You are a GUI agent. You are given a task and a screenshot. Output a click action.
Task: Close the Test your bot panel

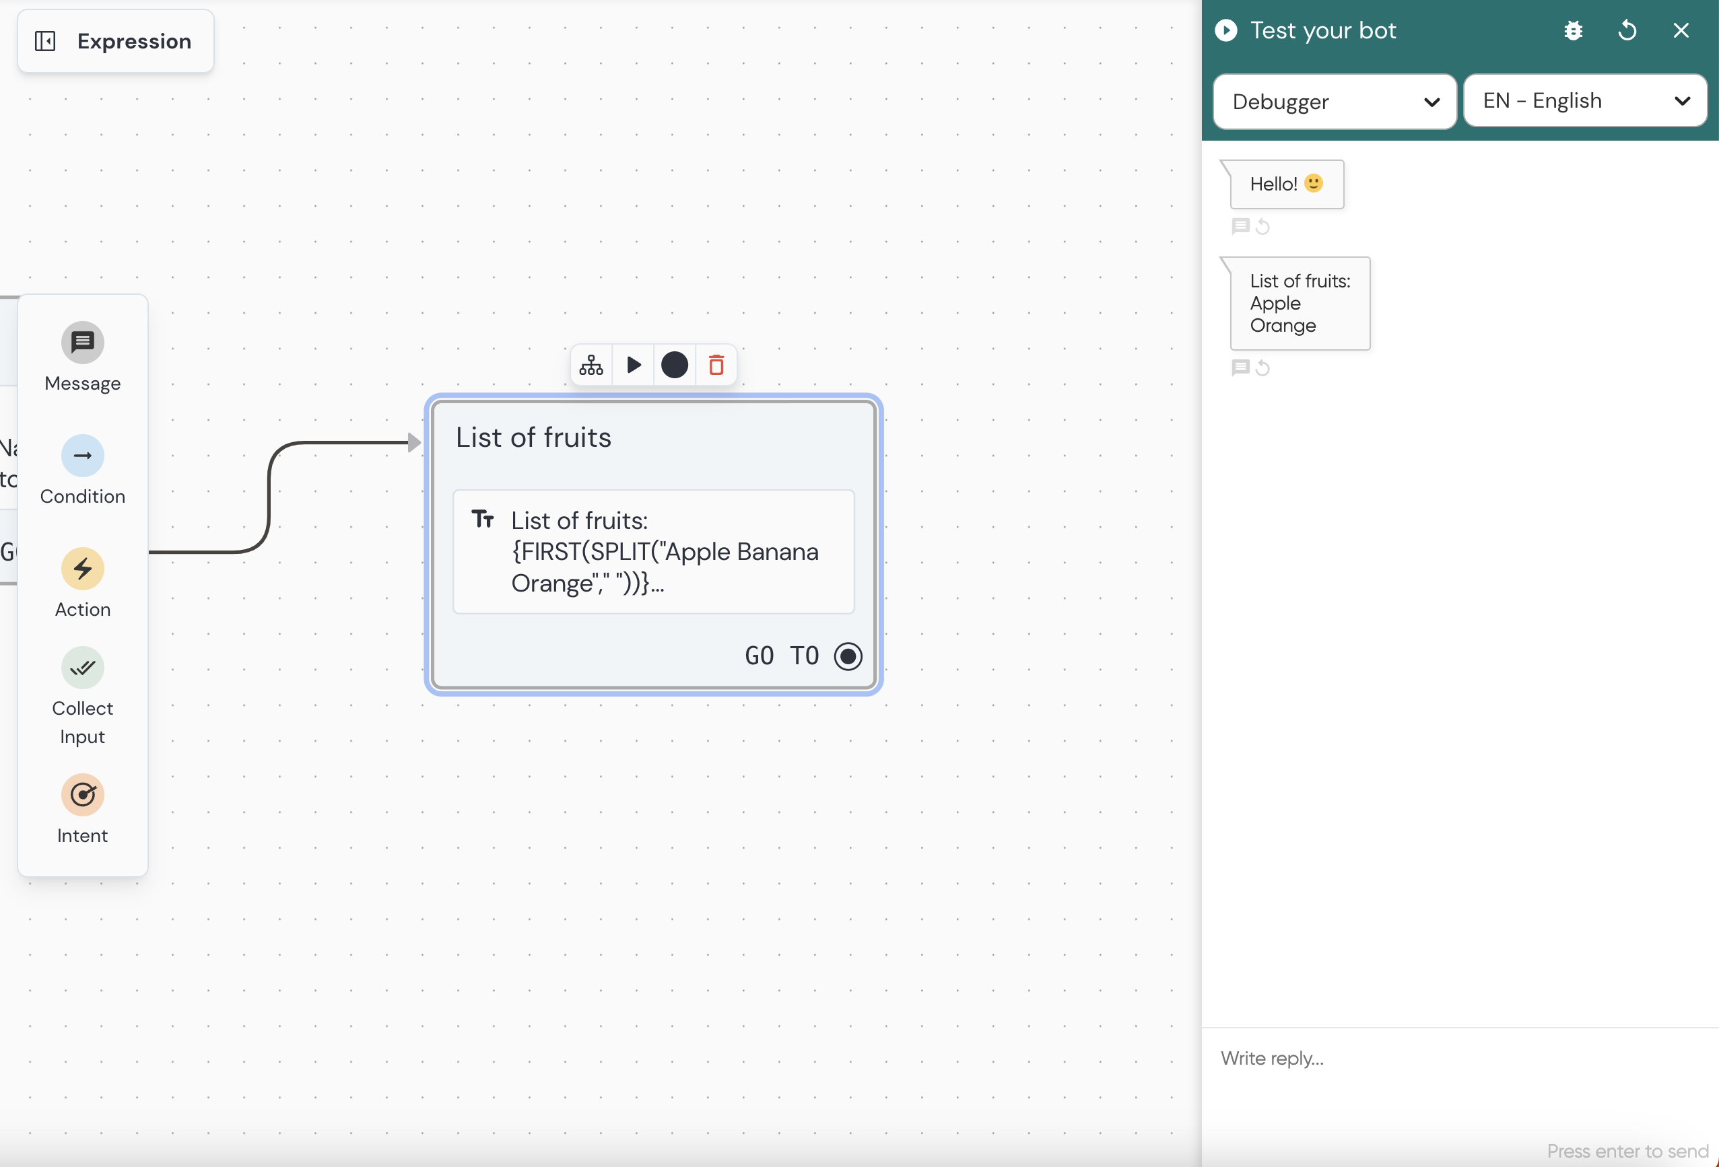point(1681,30)
